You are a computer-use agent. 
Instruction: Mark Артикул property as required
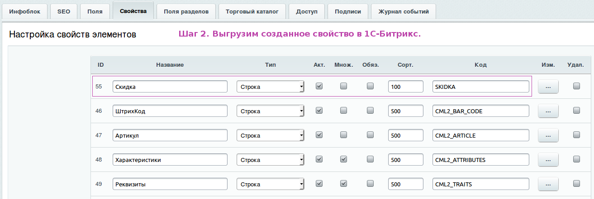click(x=371, y=135)
